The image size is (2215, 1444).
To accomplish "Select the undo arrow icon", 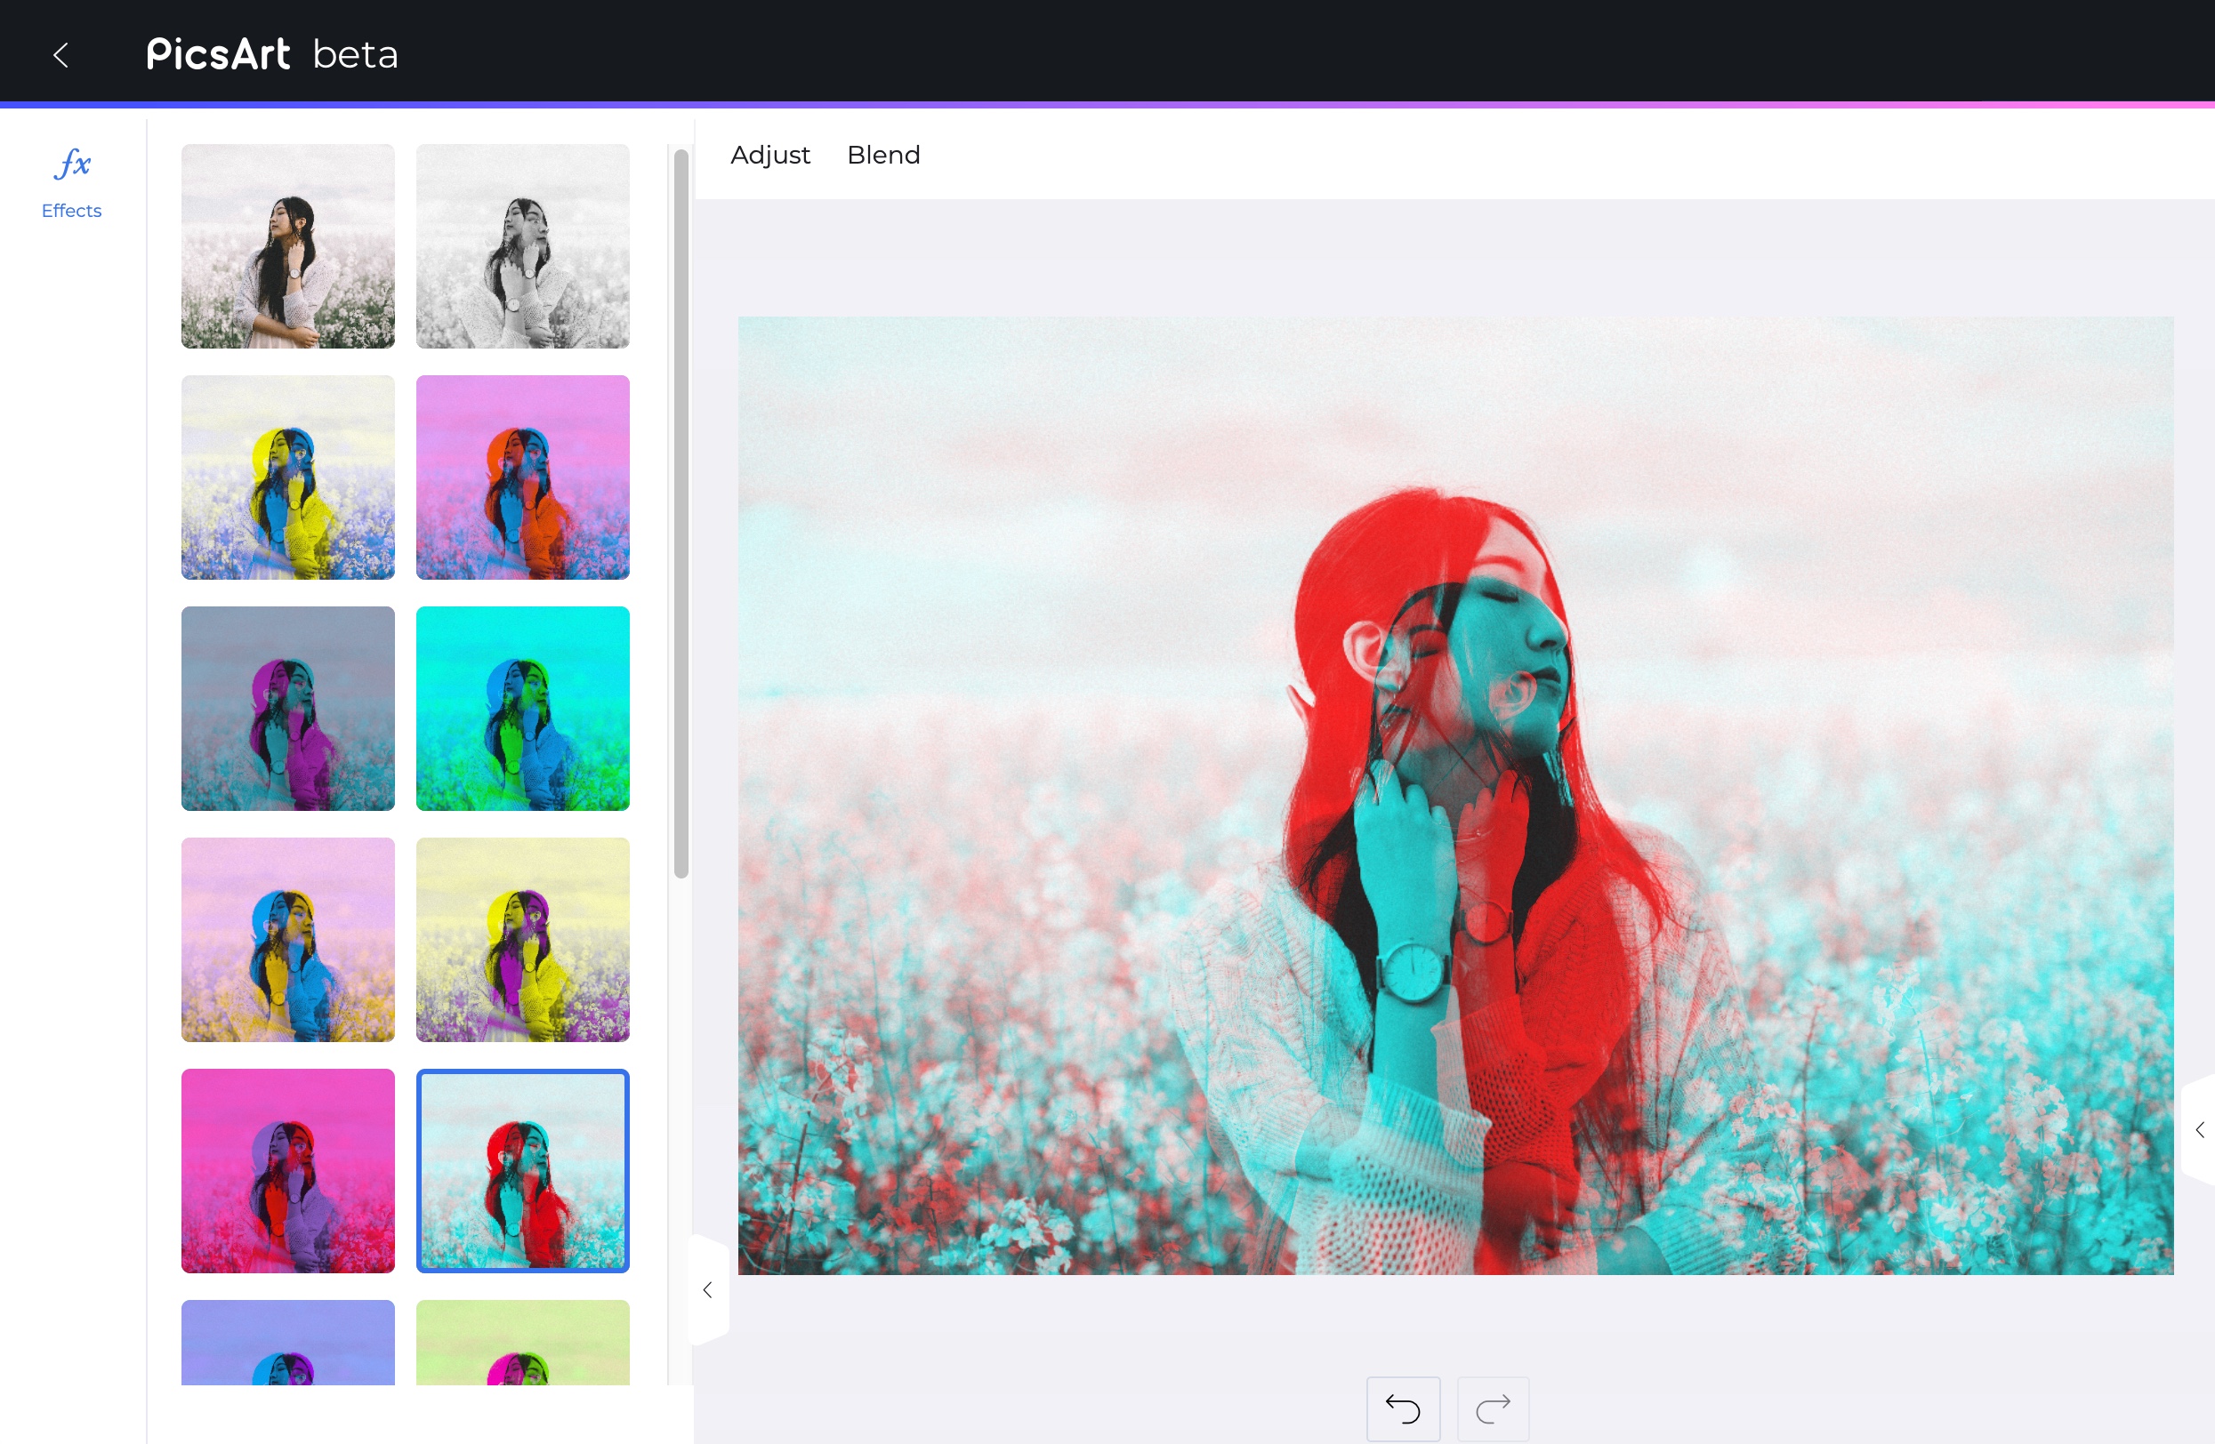I will click(1403, 1402).
